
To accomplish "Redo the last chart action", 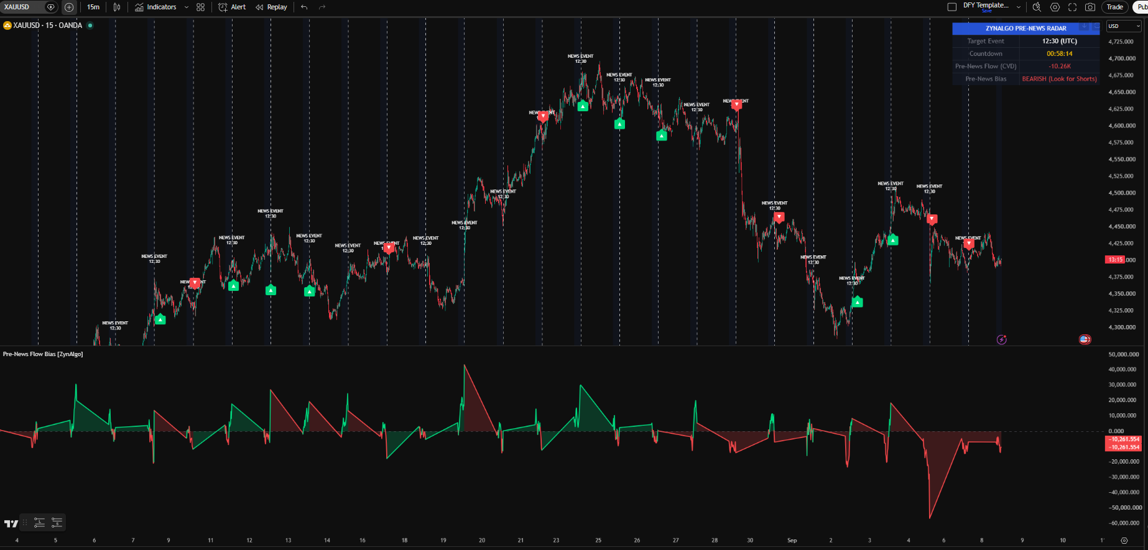I will pos(322,7).
